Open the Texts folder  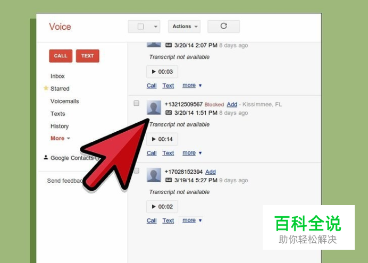coord(58,114)
